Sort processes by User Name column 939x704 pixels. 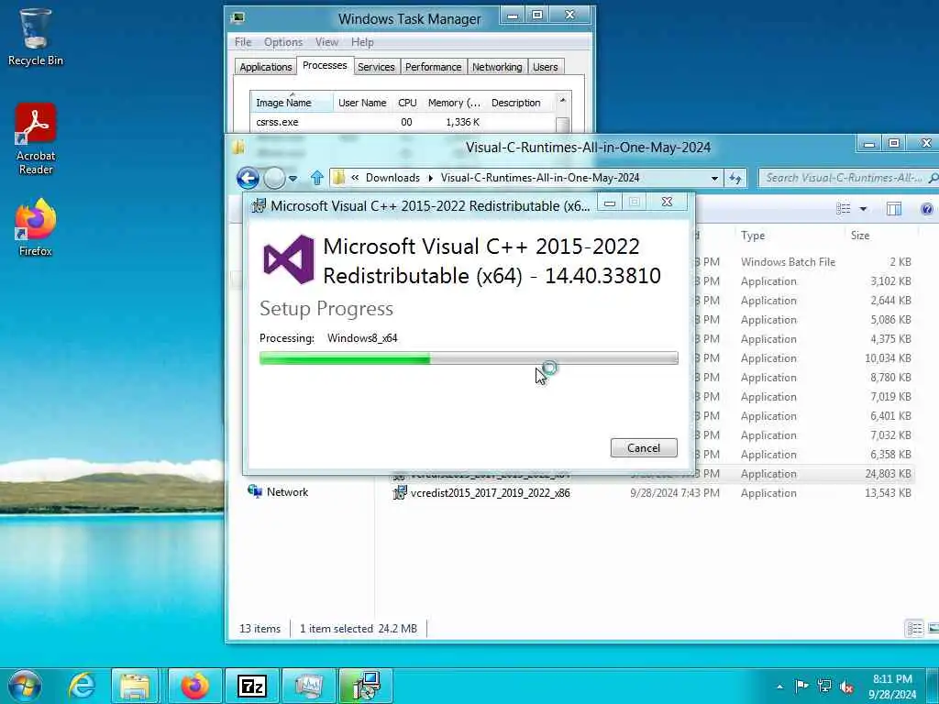pos(362,103)
